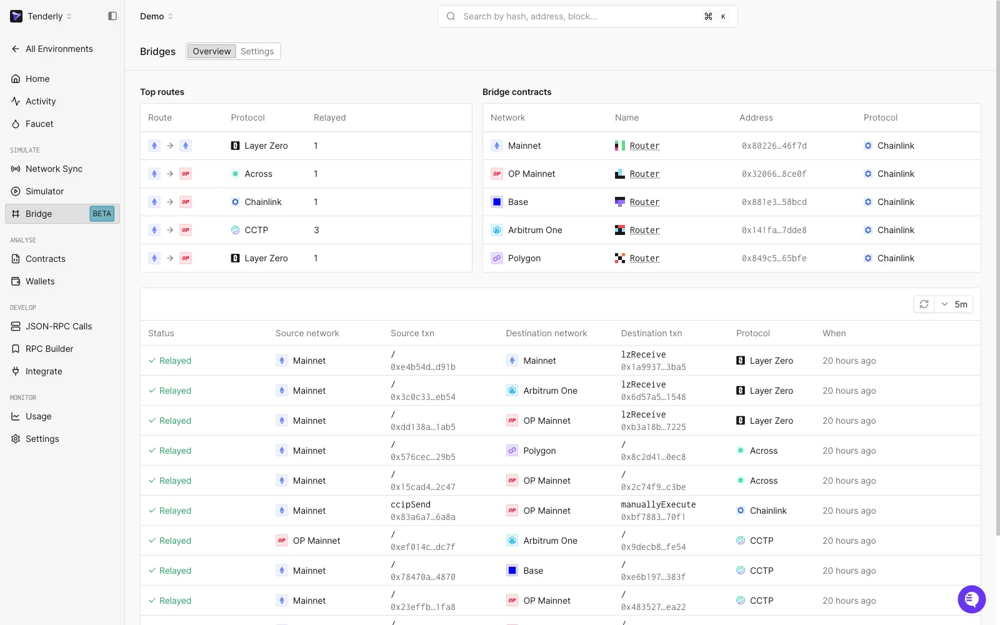Click source txn 0x83a6a7…6a8a

coord(423,517)
